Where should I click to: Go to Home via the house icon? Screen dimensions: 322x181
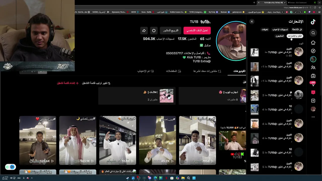(313, 42)
